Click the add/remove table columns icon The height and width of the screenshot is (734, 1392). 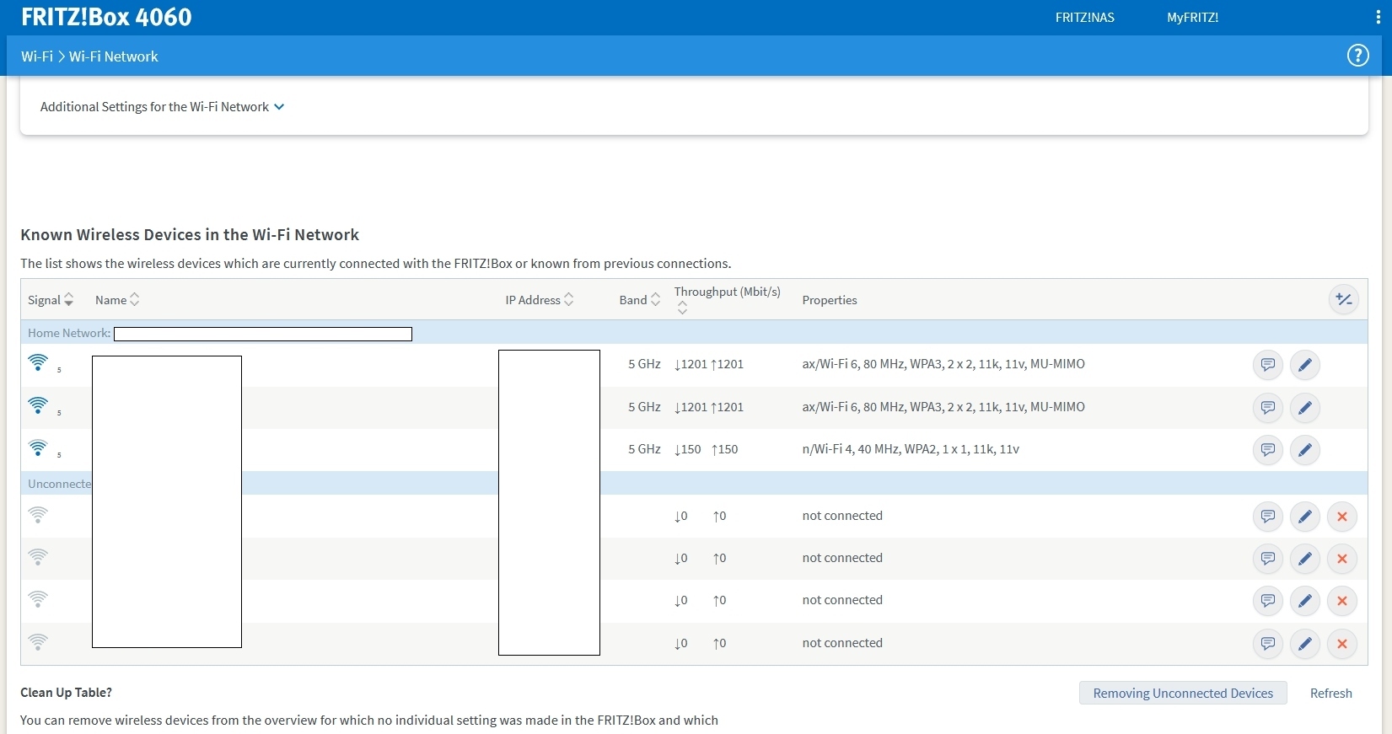tap(1344, 300)
